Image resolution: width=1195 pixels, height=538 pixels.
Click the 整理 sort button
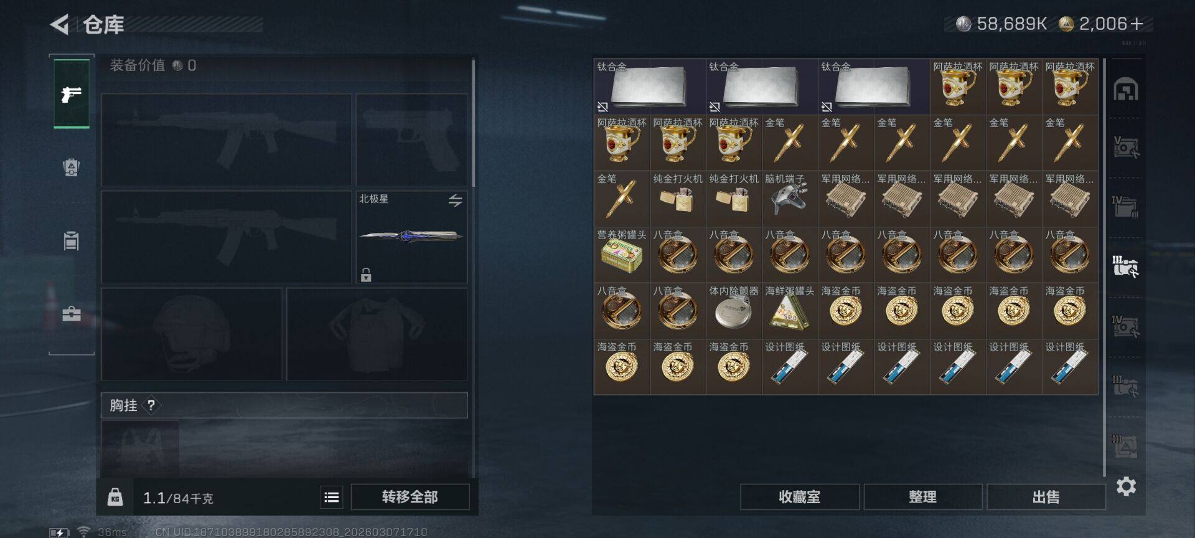tap(922, 497)
